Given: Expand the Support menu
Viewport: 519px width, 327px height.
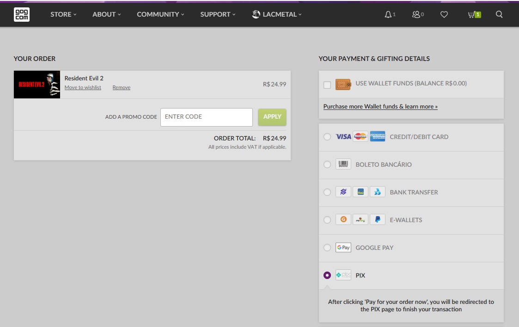Looking at the screenshot, I should point(218,14).
